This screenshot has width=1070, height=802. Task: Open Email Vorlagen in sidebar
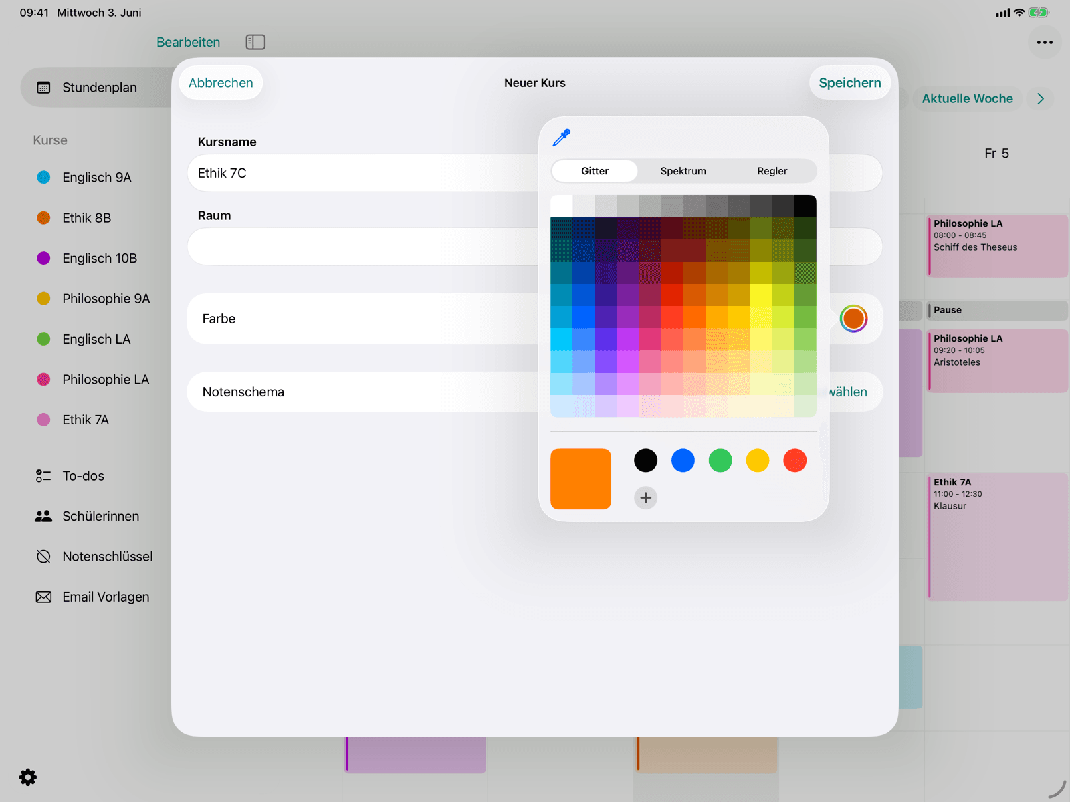point(106,597)
